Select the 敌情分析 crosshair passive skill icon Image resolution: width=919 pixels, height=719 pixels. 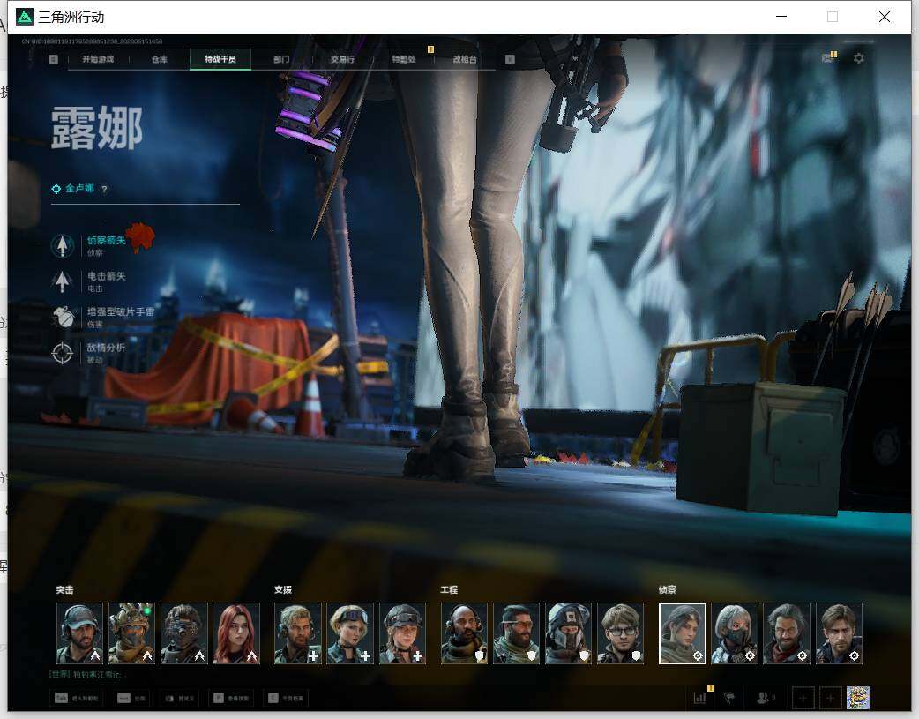[62, 353]
